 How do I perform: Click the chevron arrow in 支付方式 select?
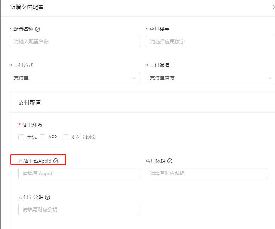pyautogui.click(x=134, y=78)
